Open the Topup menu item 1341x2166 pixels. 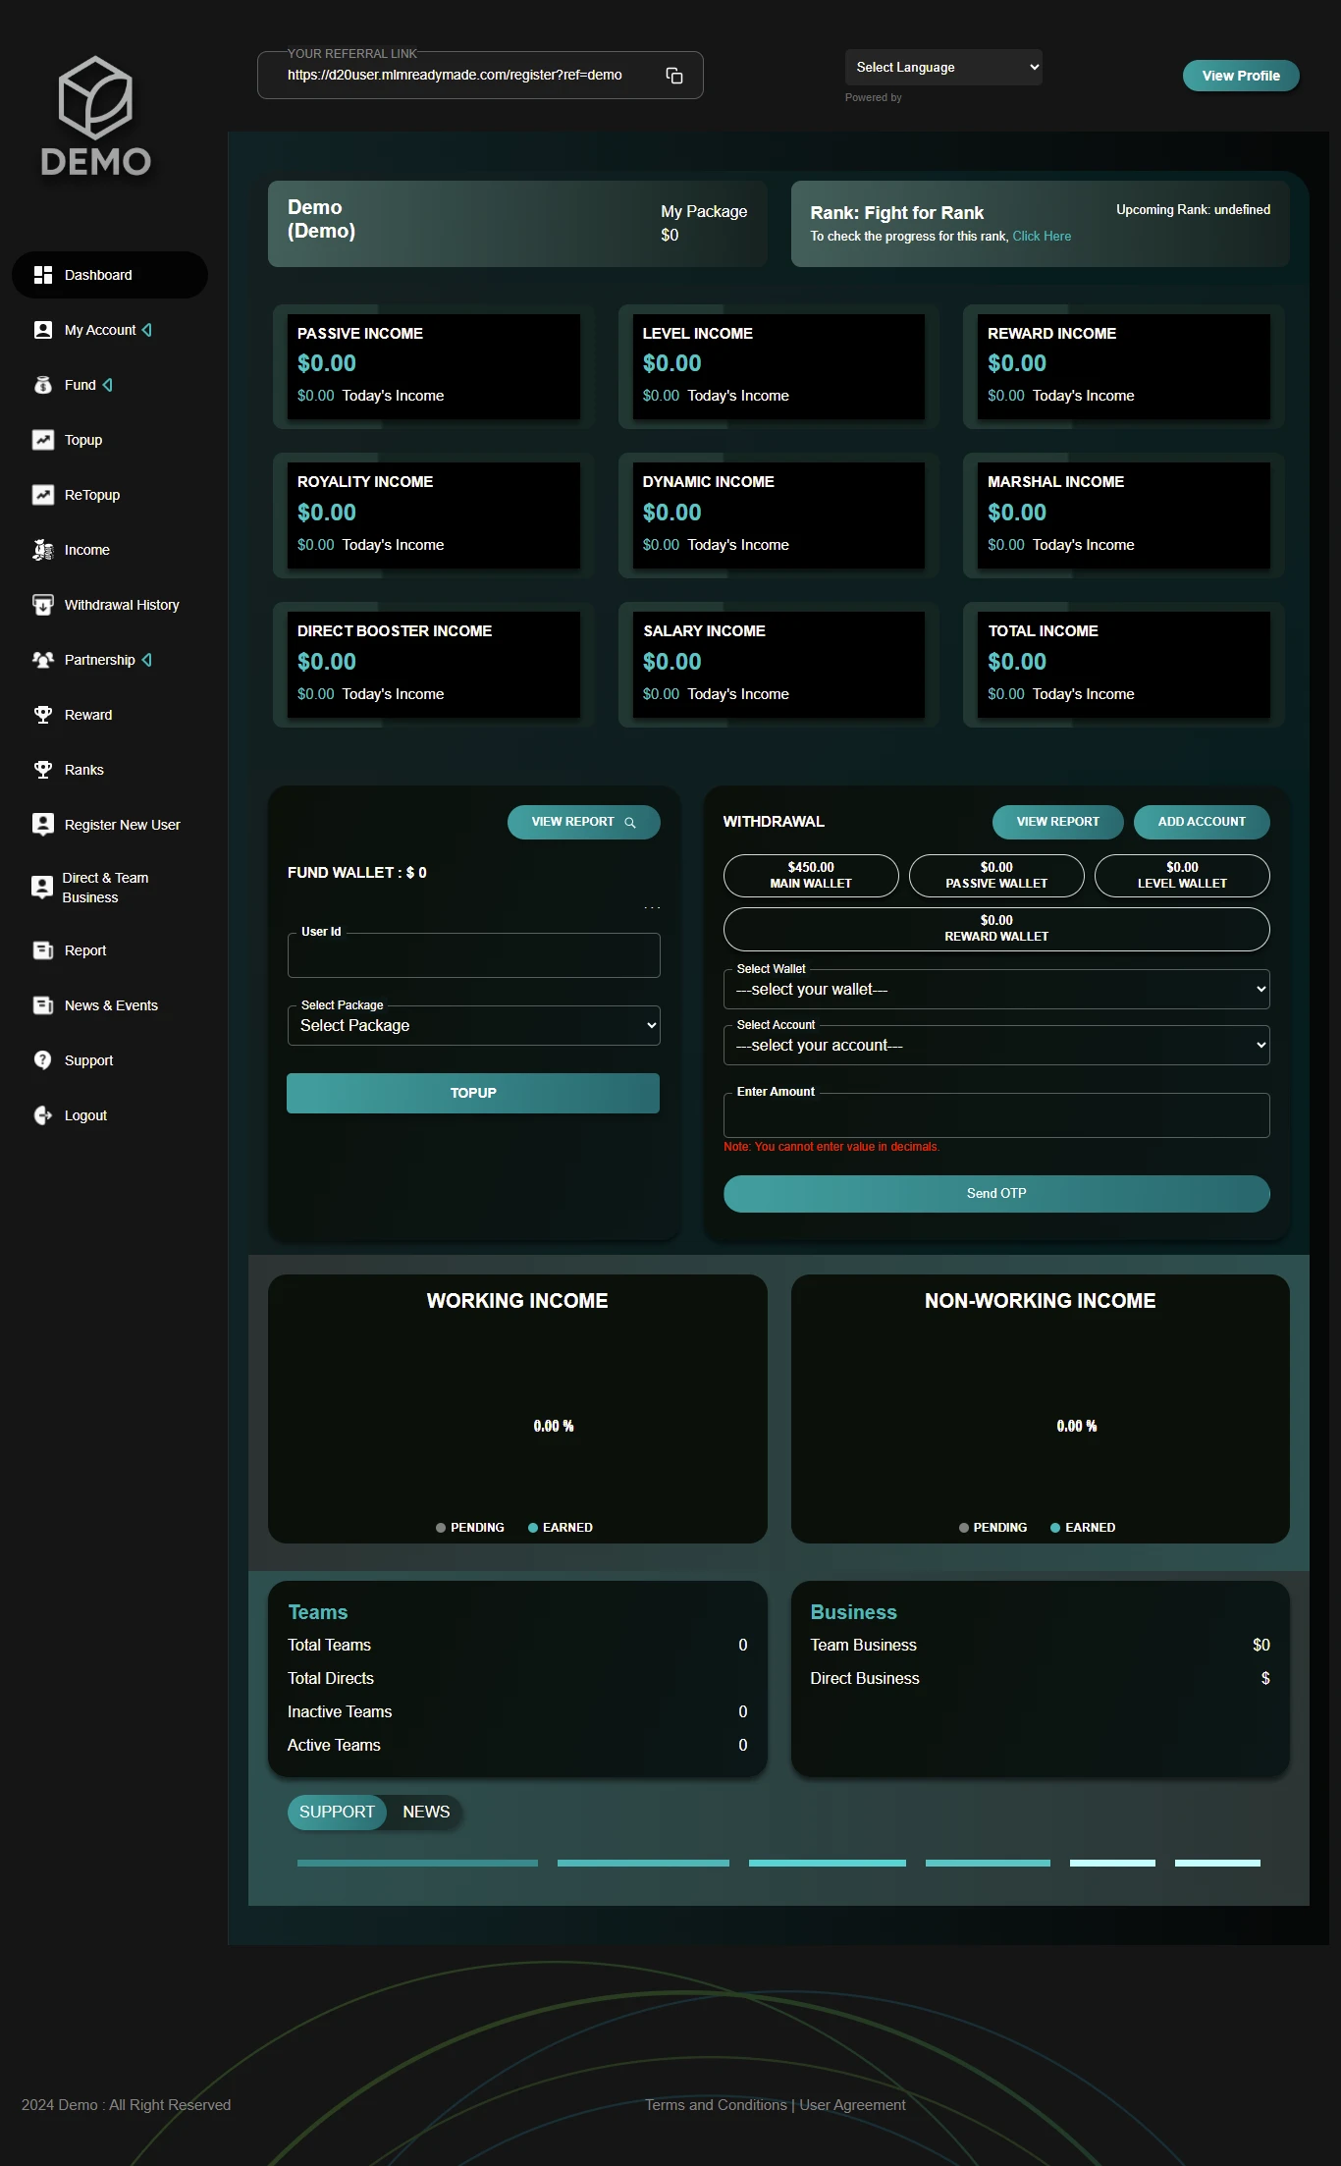[83, 440]
